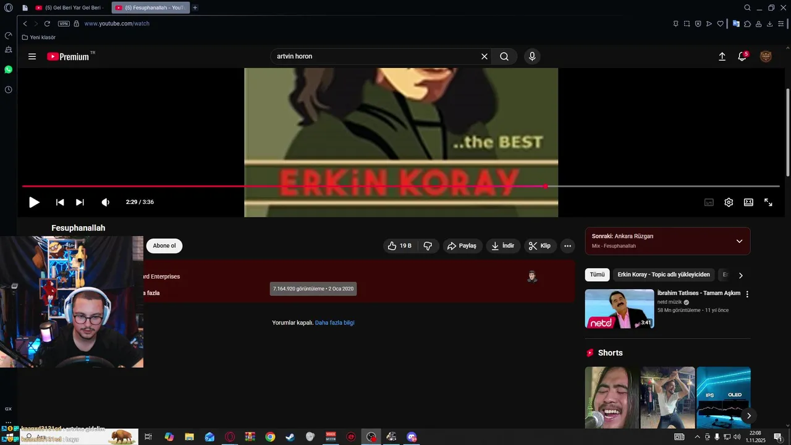Screen dimensions: 791x445
Task: Open the account avatar menu
Action: point(766,56)
